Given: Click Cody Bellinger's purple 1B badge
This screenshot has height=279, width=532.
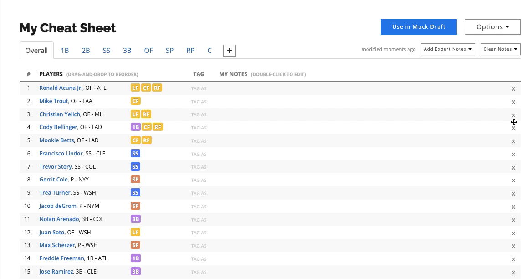Looking at the screenshot, I should pos(135,127).
